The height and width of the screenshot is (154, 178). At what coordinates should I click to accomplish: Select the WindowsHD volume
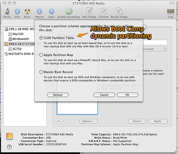(x=19, y=39)
